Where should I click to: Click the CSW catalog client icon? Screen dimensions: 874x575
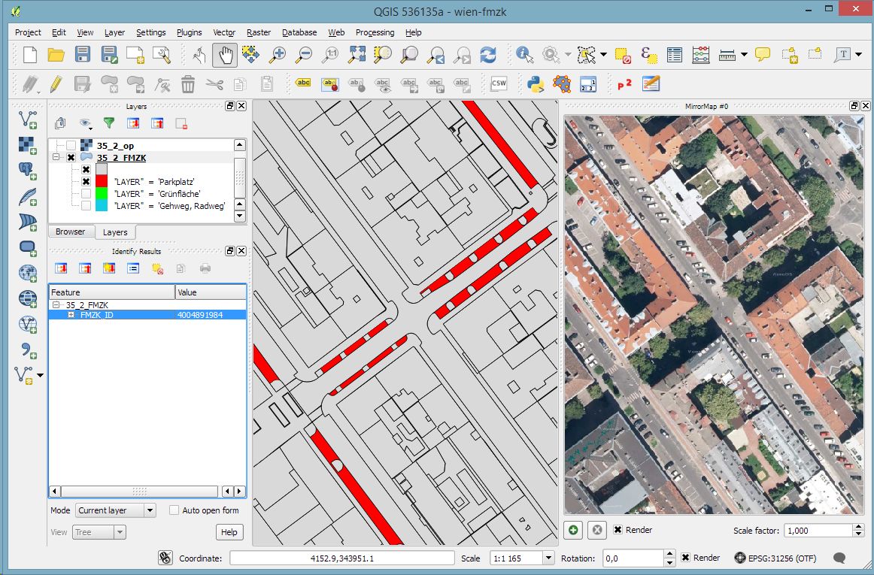[499, 83]
